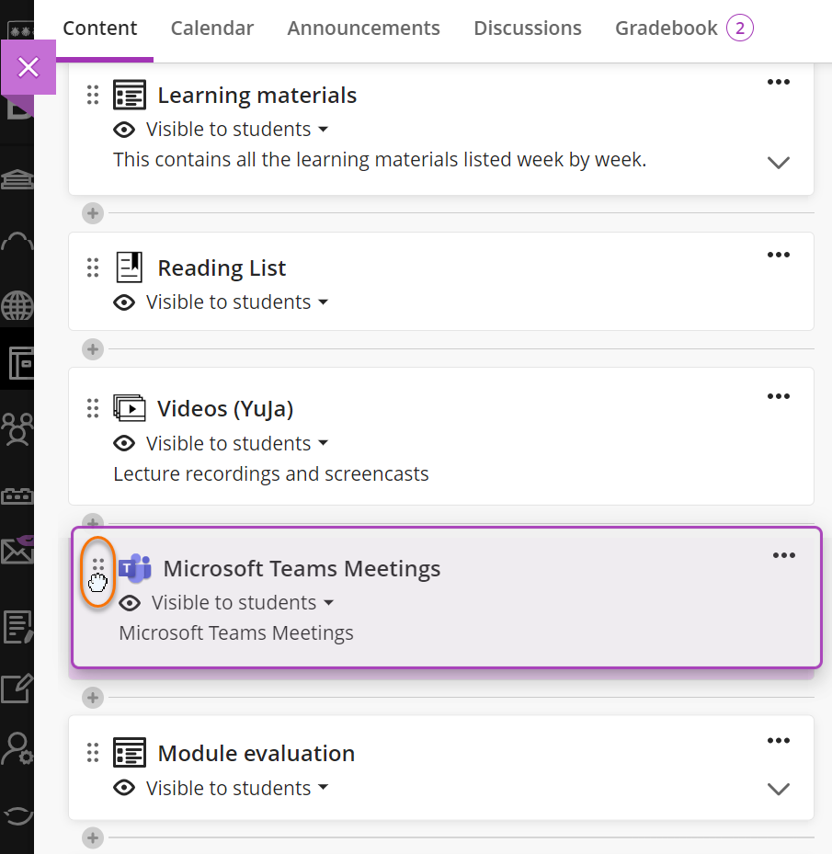Image resolution: width=832 pixels, height=854 pixels.
Task: Click the Videos (YuJa) media icon
Action: point(130,408)
